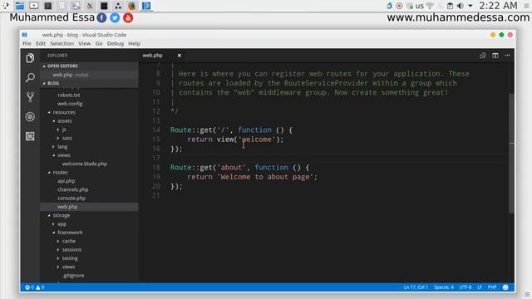This screenshot has height=299, width=532.
Task: Open the Explorer view in activity bar
Action: 30,58
